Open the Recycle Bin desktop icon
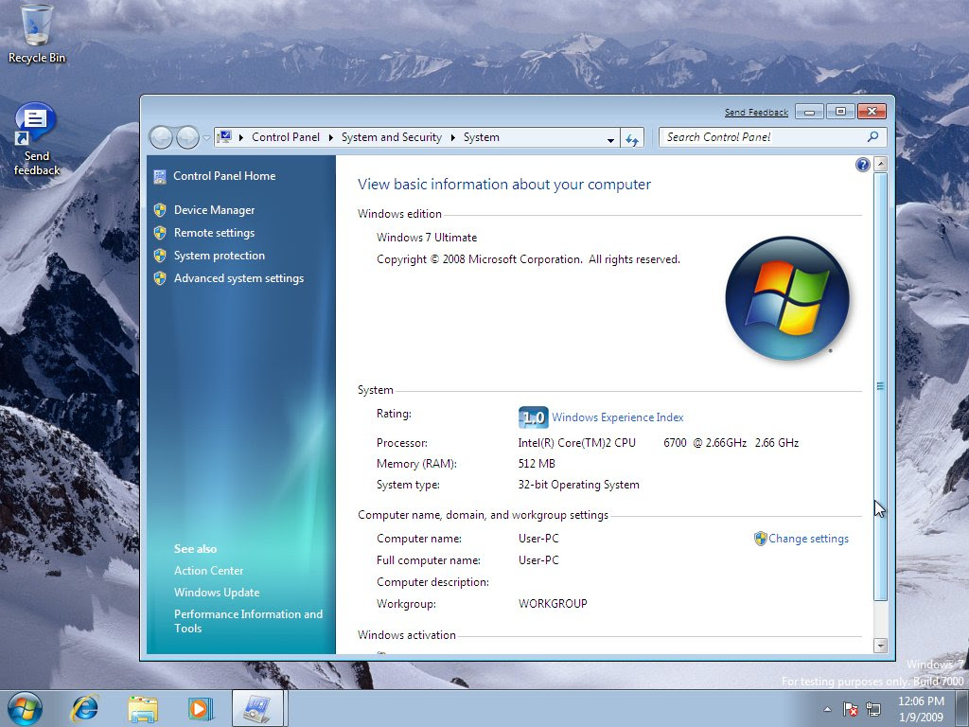The height and width of the screenshot is (727, 969). (x=37, y=33)
